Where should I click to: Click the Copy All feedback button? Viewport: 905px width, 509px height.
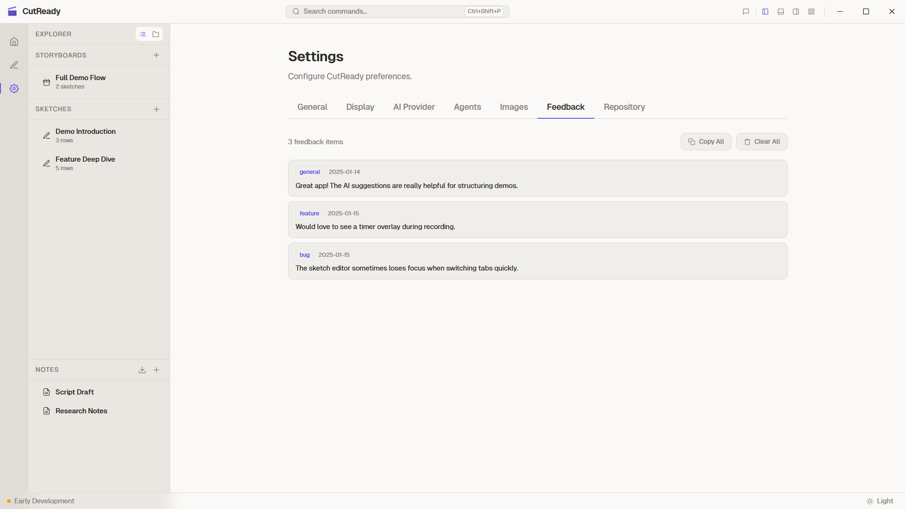706,141
